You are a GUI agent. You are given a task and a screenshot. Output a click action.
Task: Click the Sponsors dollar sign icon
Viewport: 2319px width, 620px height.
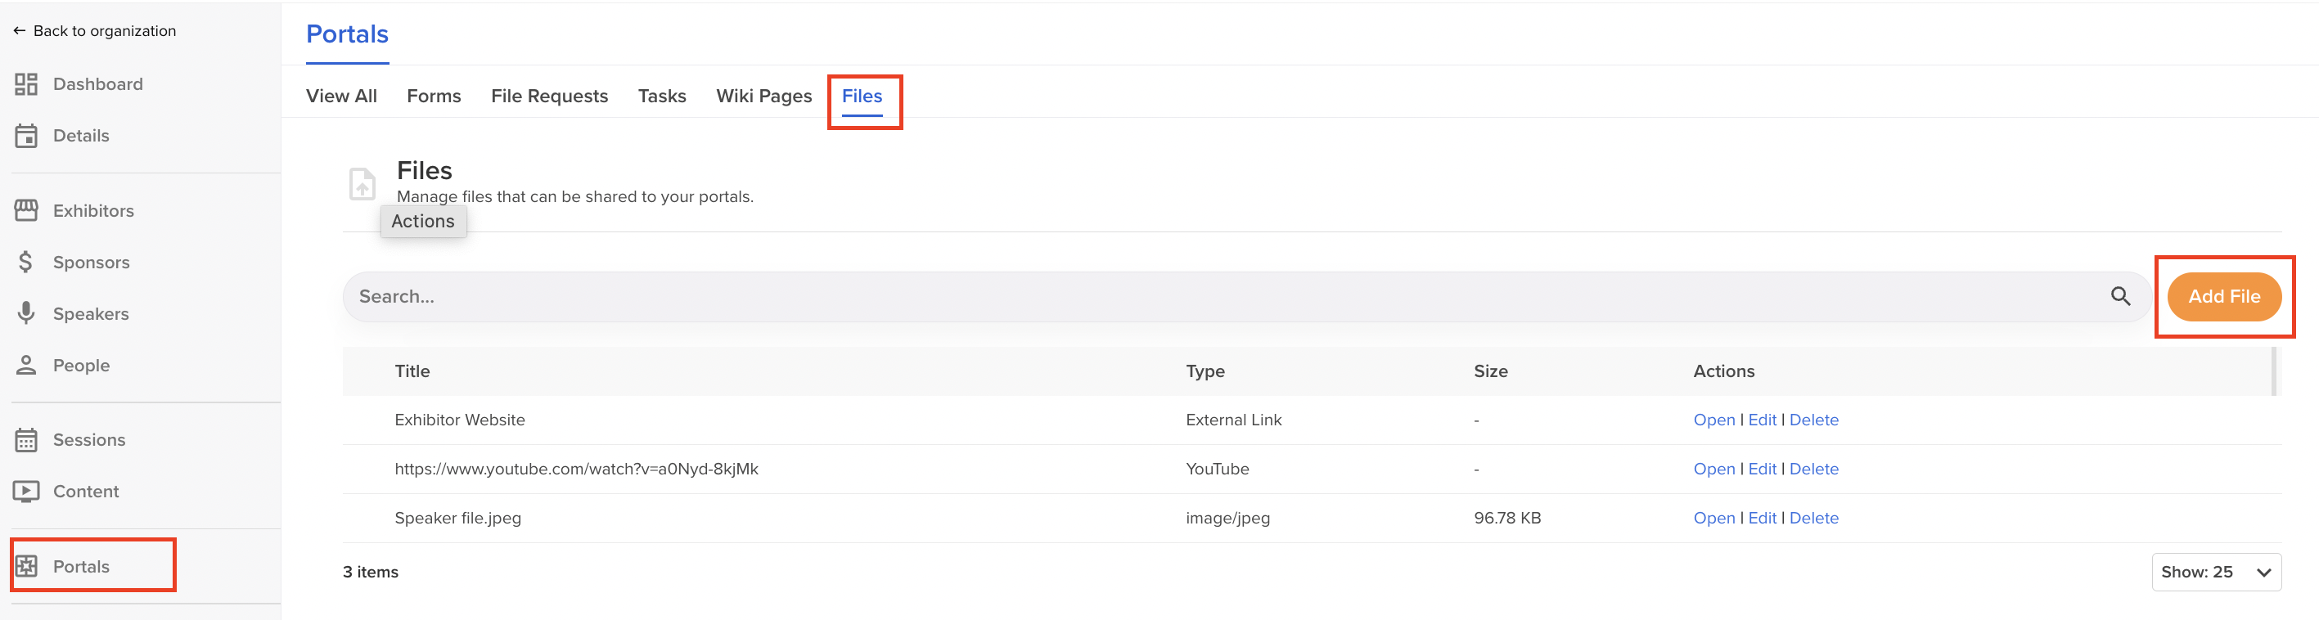(26, 262)
